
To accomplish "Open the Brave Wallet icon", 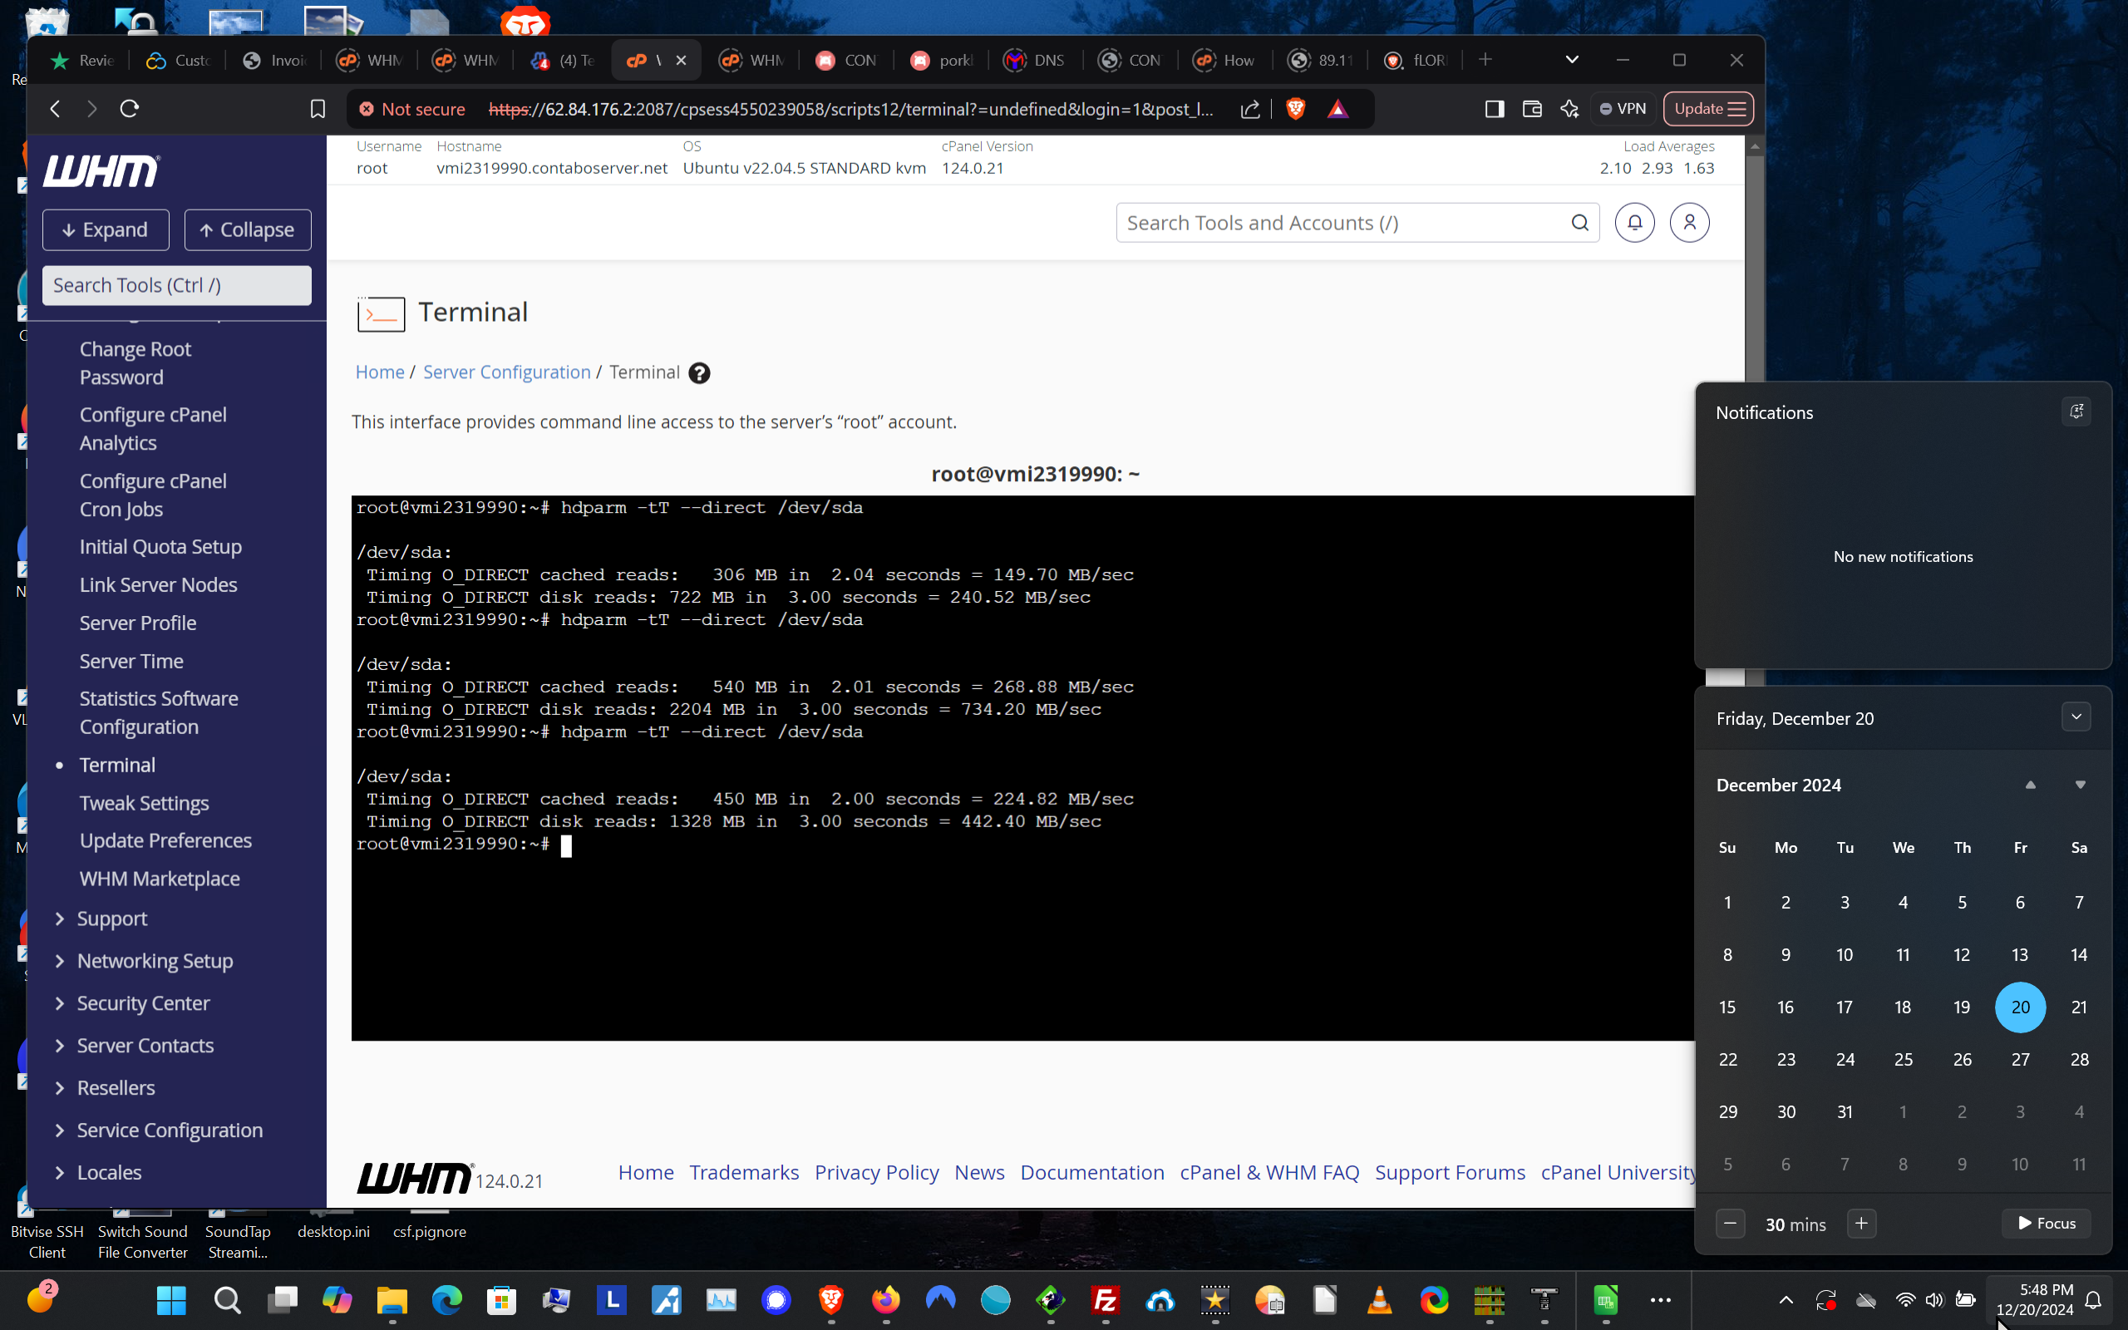I will [x=1532, y=109].
